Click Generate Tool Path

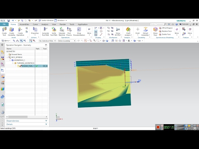[x=46, y=31]
